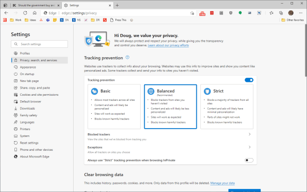Add this page to favorites with the star icon
This screenshot has width=307, height=192.
192,13
